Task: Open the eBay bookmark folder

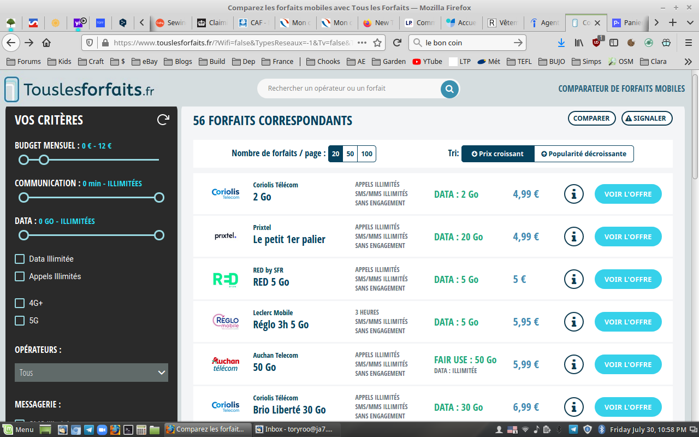Action: (145, 62)
